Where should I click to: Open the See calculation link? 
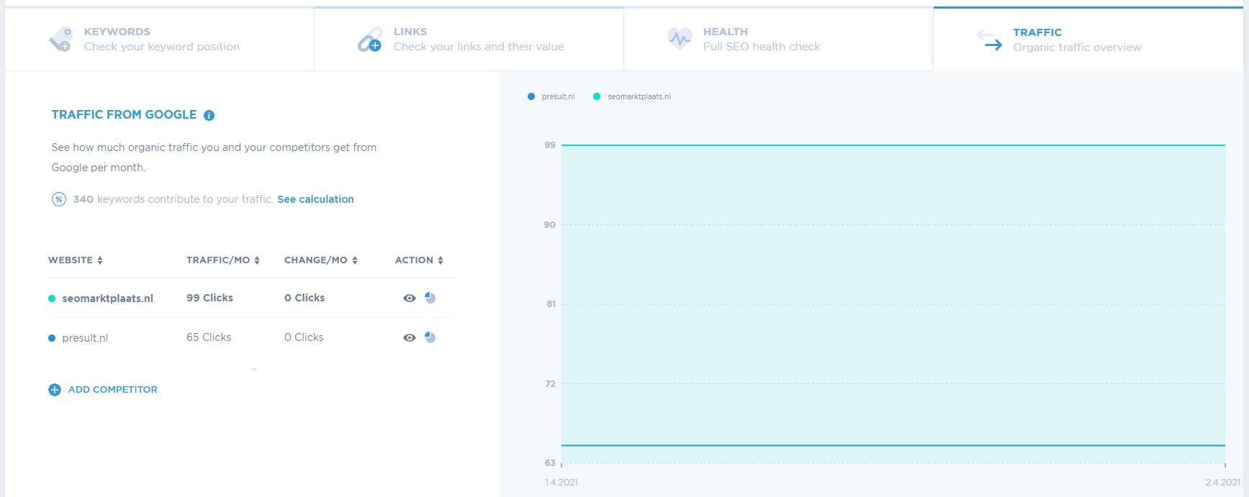coord(315,199)
